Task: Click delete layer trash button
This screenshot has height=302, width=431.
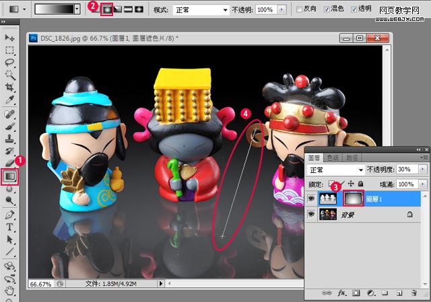Action: 414,293
